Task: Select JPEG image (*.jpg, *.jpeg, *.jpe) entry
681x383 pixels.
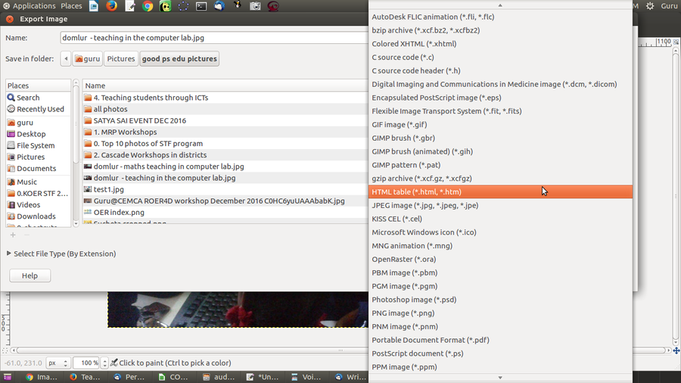Action: pos(424,205)
